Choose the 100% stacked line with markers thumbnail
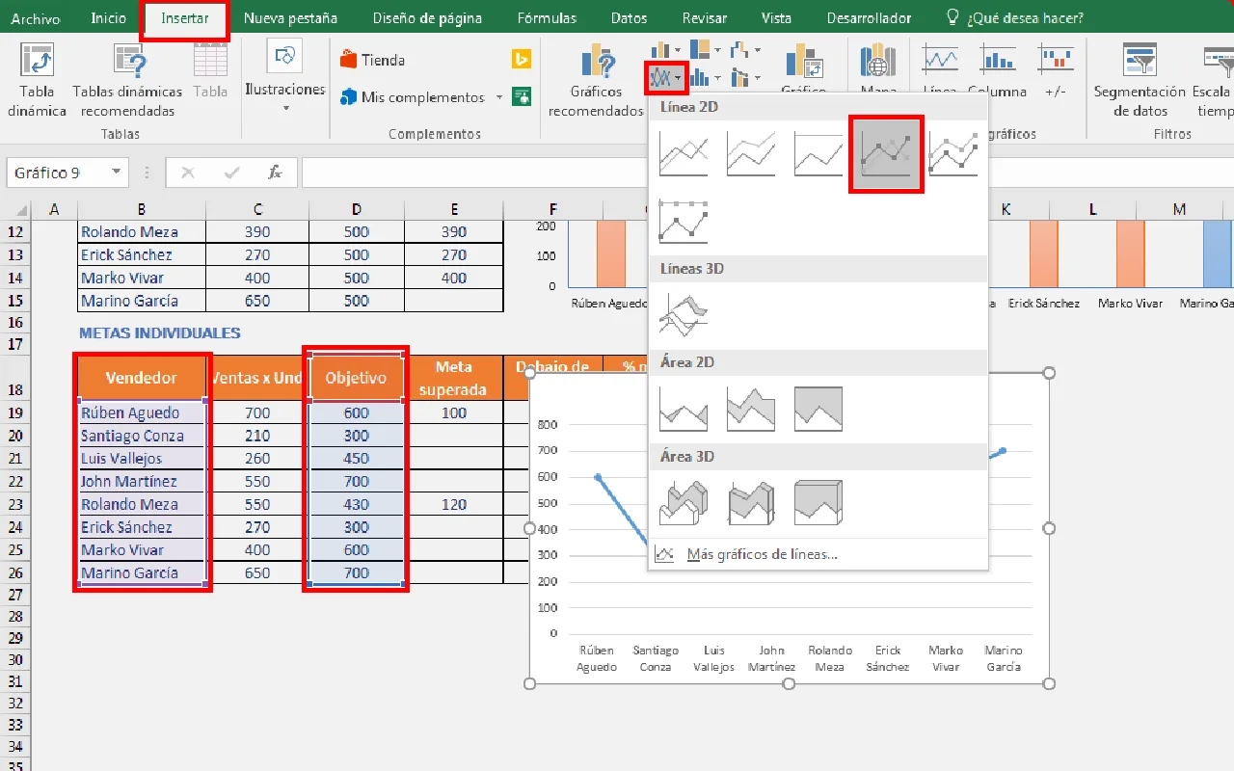Viewport: 1234px width, 771px height. 684,221
